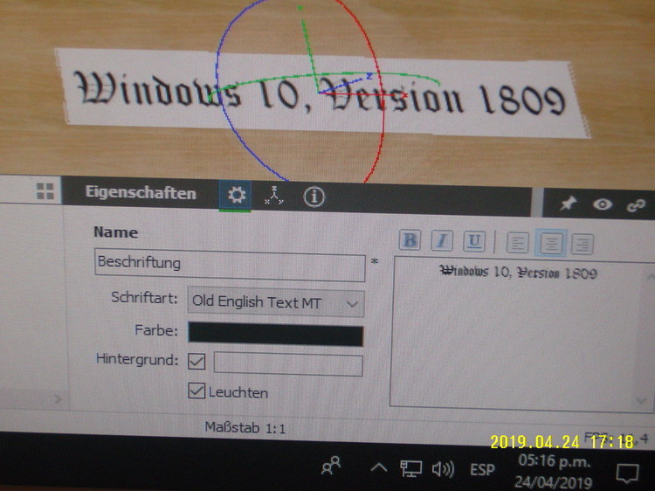Pin the Eigenschaften panel
Viewport: 655px width, 491px height.
[569, 204]
